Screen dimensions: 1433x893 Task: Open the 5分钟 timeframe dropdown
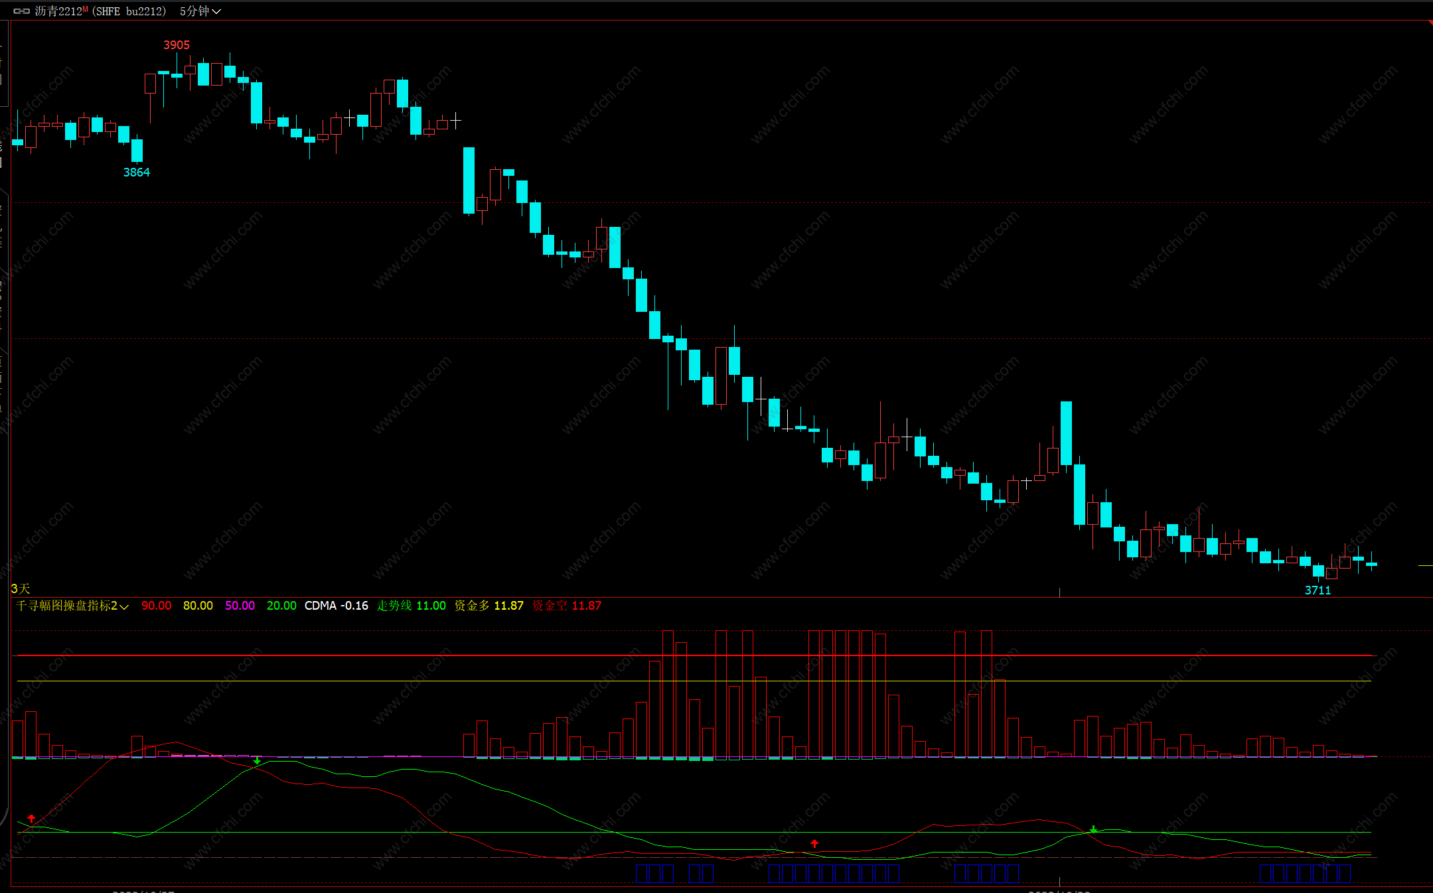200,11
